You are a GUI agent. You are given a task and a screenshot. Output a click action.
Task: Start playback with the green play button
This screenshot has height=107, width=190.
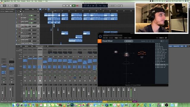point(74,6)
